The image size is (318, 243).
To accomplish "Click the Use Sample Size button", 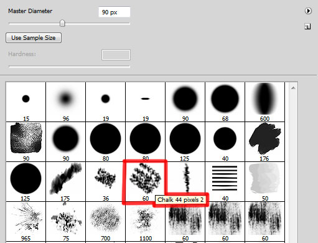I will coord(34,38).
